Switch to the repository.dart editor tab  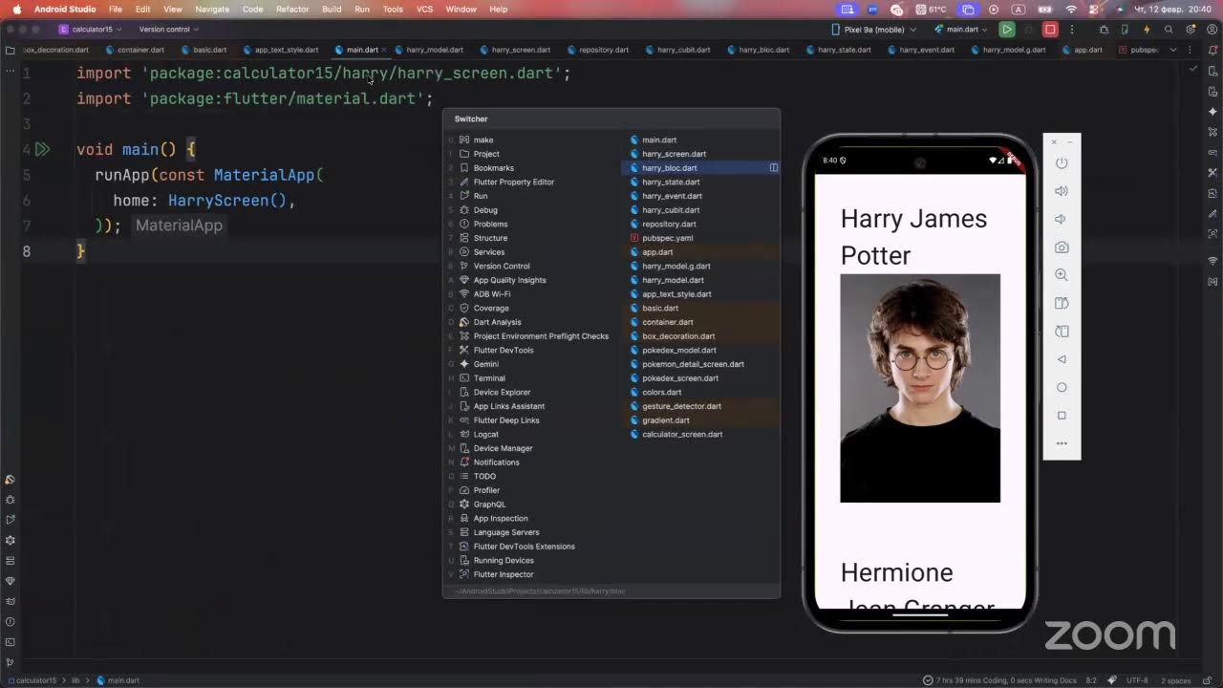597,50
